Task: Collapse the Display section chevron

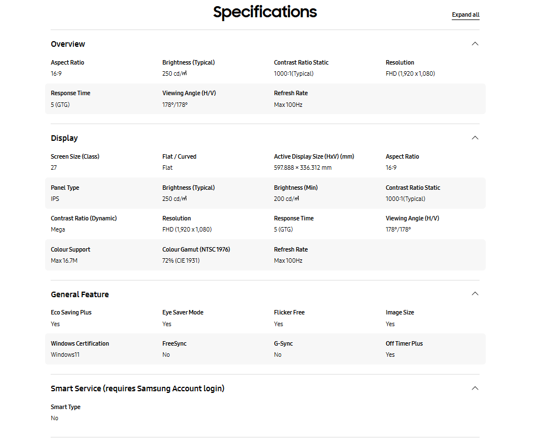Action: pos(475,138)
